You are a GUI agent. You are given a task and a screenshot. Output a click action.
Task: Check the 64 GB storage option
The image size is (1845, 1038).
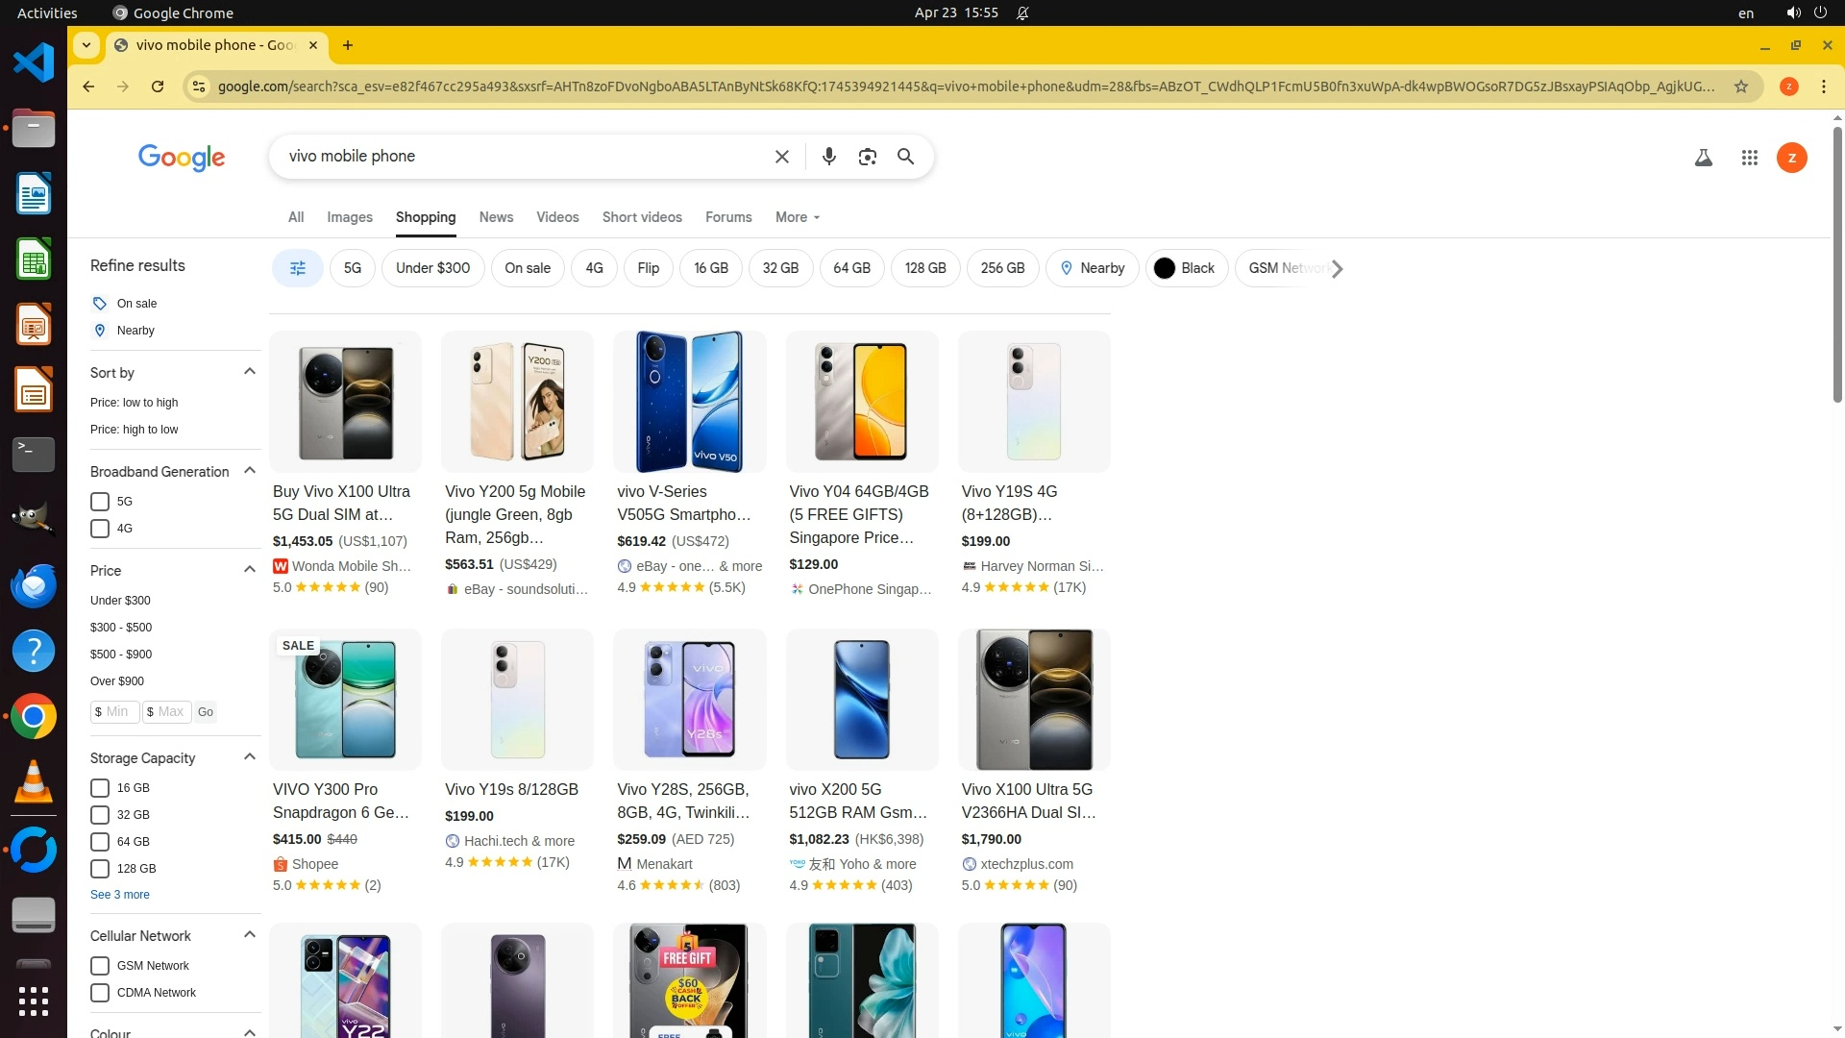(100, 842)
